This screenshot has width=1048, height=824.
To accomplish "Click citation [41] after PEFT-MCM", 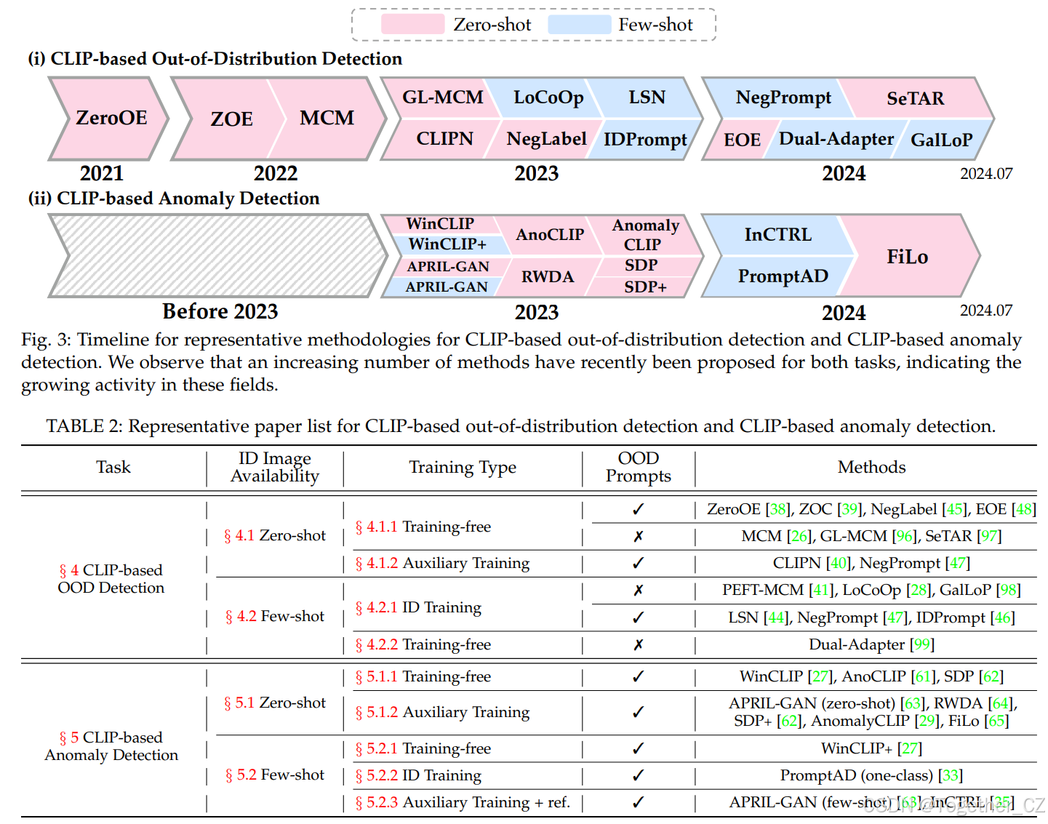I will [x=821, y=590].
